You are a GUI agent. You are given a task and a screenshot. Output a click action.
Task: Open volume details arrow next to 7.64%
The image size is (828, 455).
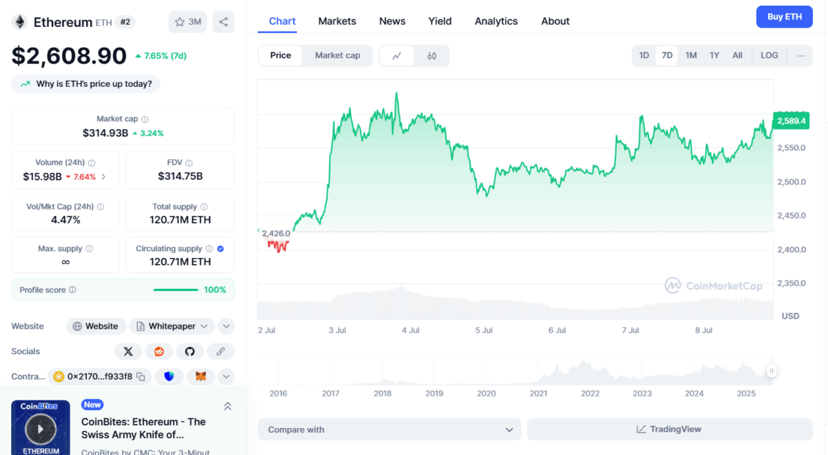pos(103,176)
